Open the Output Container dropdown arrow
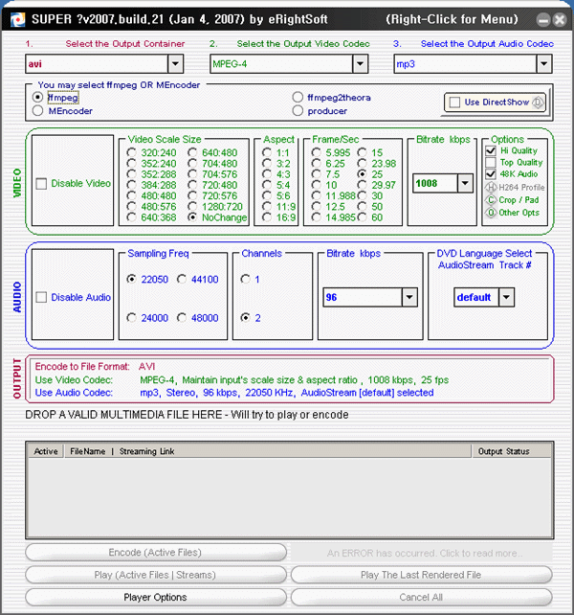The image size is (574, 615). (x=175, y=63)
